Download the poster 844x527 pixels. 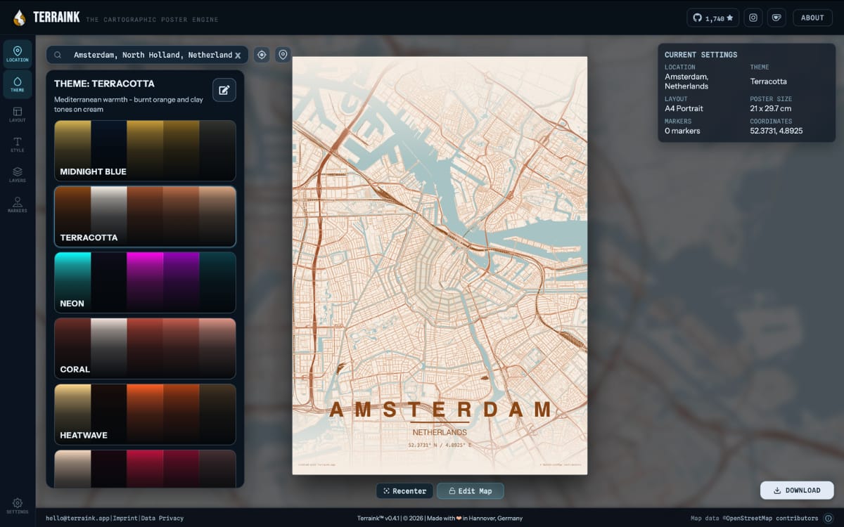[x=797, y=490]
